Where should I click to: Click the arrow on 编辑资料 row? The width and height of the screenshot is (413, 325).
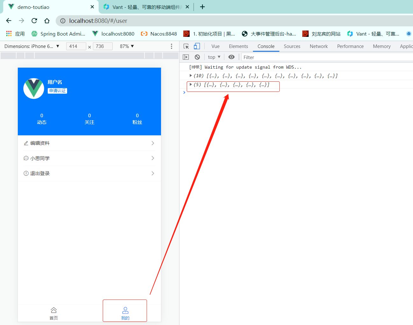[153, 143]
